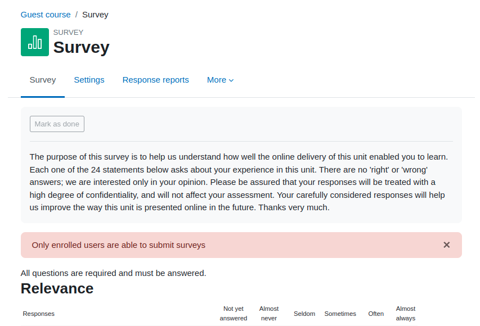Click the Sometimes column header
The image size is (480, 326).
[340, 314]
